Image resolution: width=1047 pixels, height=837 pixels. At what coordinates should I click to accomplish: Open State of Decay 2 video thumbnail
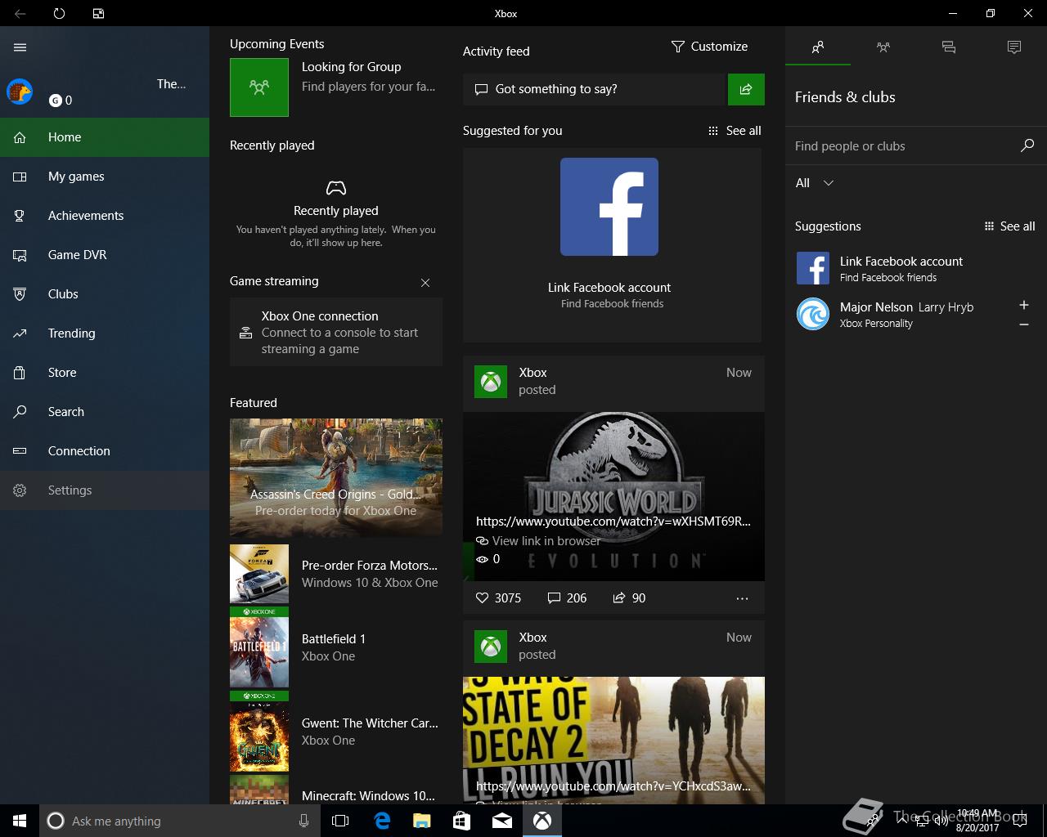[613, 740]
